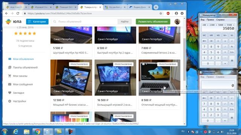Close the active Товары в пр tab

(x=100, y=7)
